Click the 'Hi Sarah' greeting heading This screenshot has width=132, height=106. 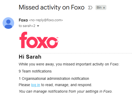coord(30,57)
